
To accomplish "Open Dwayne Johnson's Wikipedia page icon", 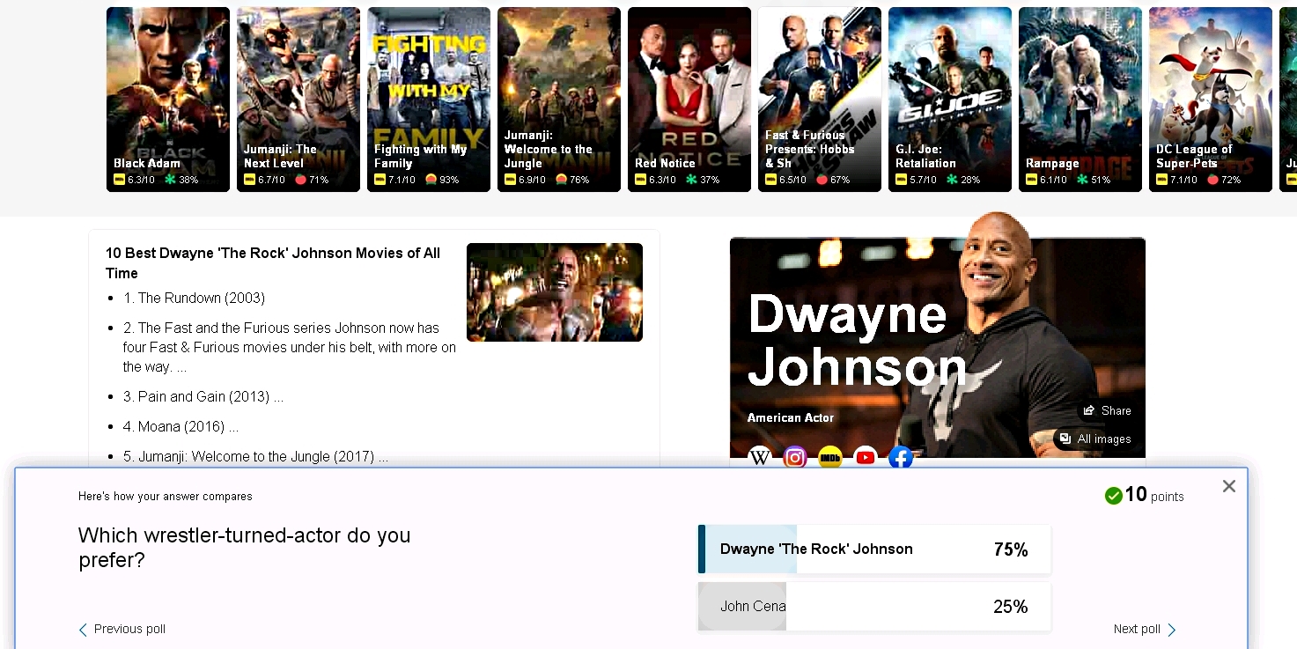I will [759, 458].
